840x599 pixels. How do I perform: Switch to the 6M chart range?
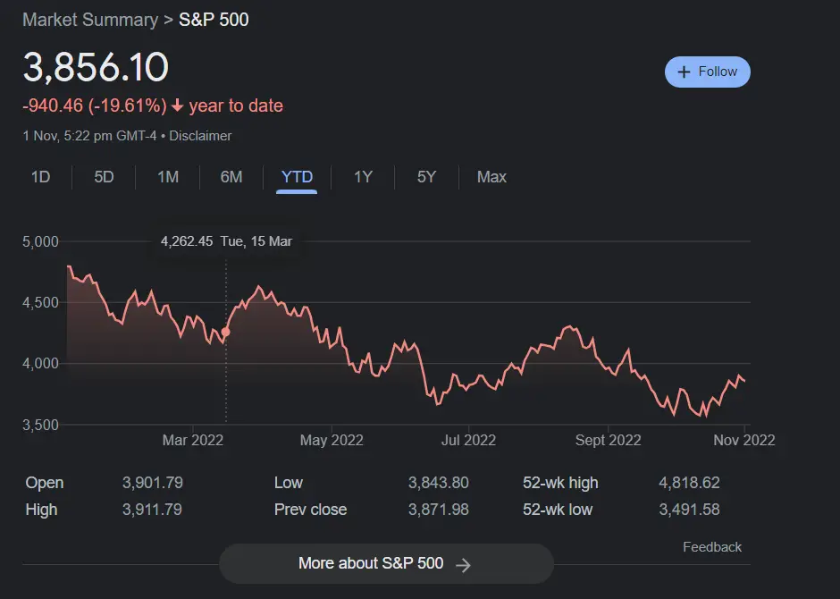pyautogui.click(x=231, y=177)
